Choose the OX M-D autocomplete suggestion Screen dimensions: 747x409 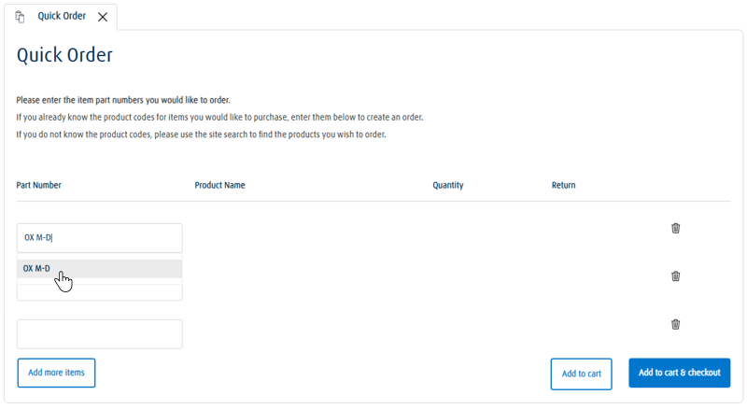pos(99,269)
